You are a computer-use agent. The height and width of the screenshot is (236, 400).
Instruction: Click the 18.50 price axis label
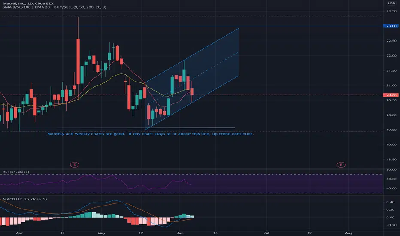pos(391,160)
